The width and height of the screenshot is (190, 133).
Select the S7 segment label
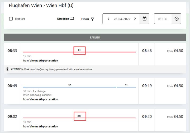tap(69, 85)
